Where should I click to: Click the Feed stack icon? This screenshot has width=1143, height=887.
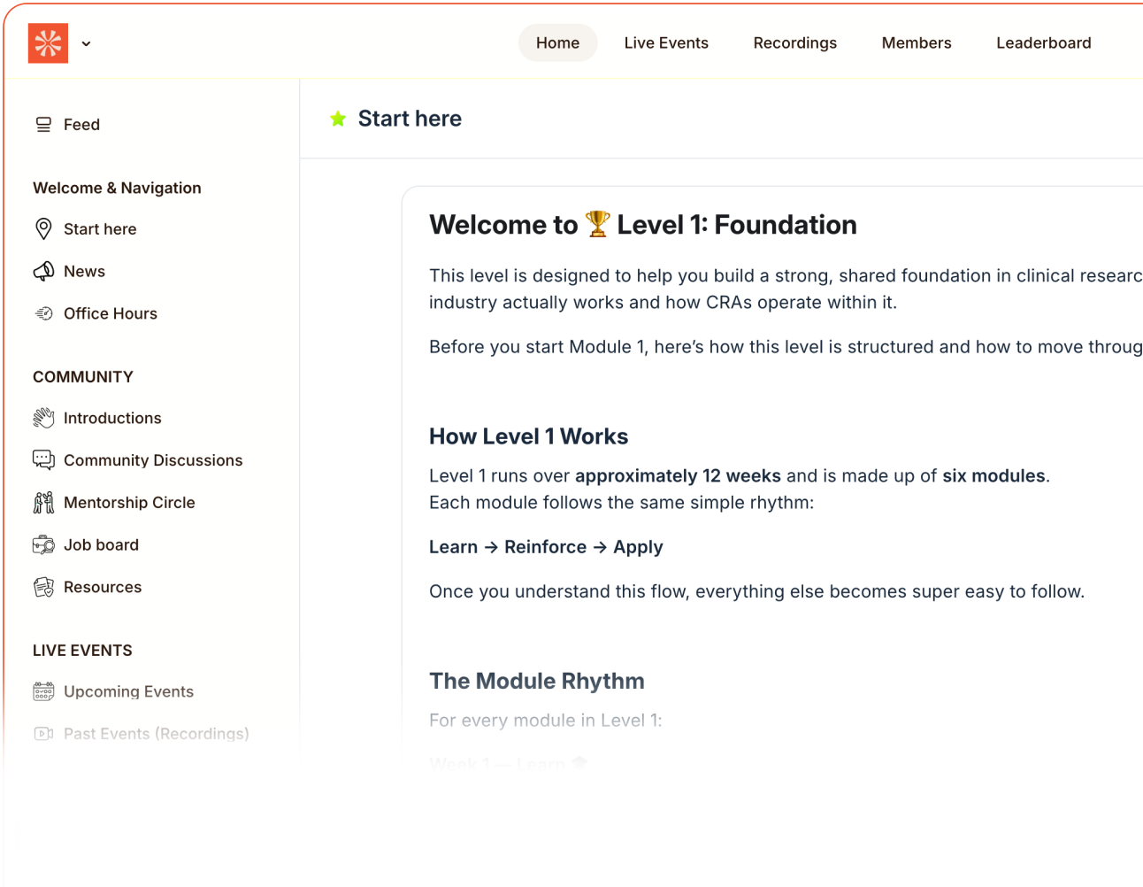click(43, 125)
